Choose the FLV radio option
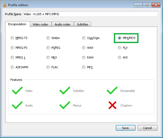Image resolution: width=163 pixels, height=138 pixels. tap(120, 48)
